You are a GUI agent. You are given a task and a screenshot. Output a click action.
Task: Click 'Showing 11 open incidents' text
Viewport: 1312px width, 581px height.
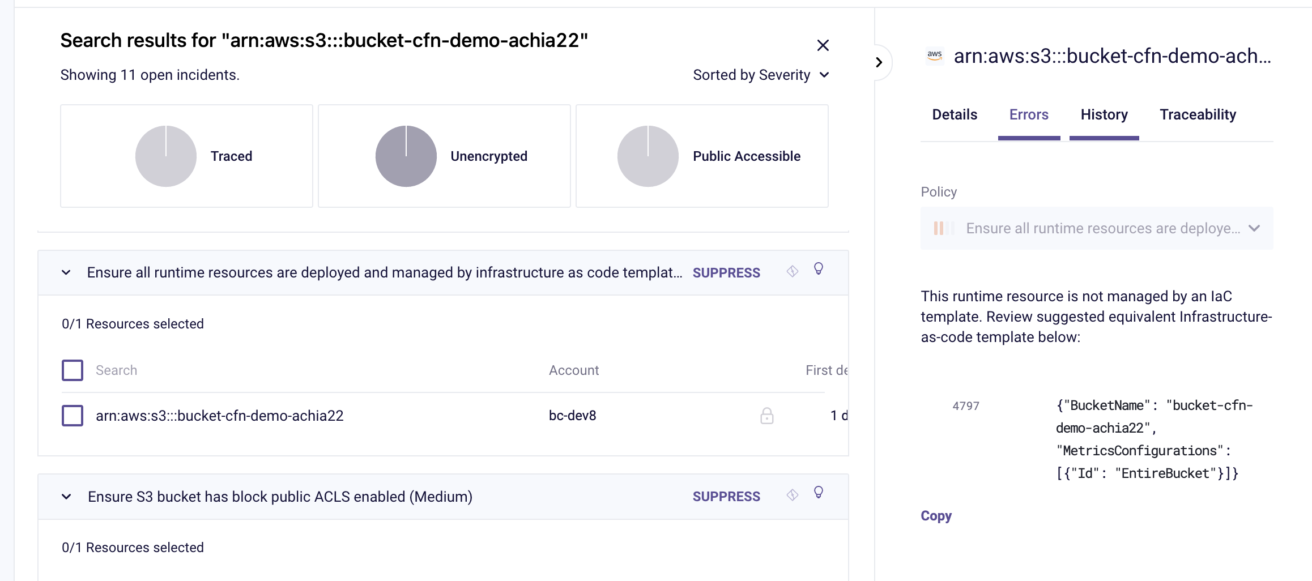coord(150,75)
